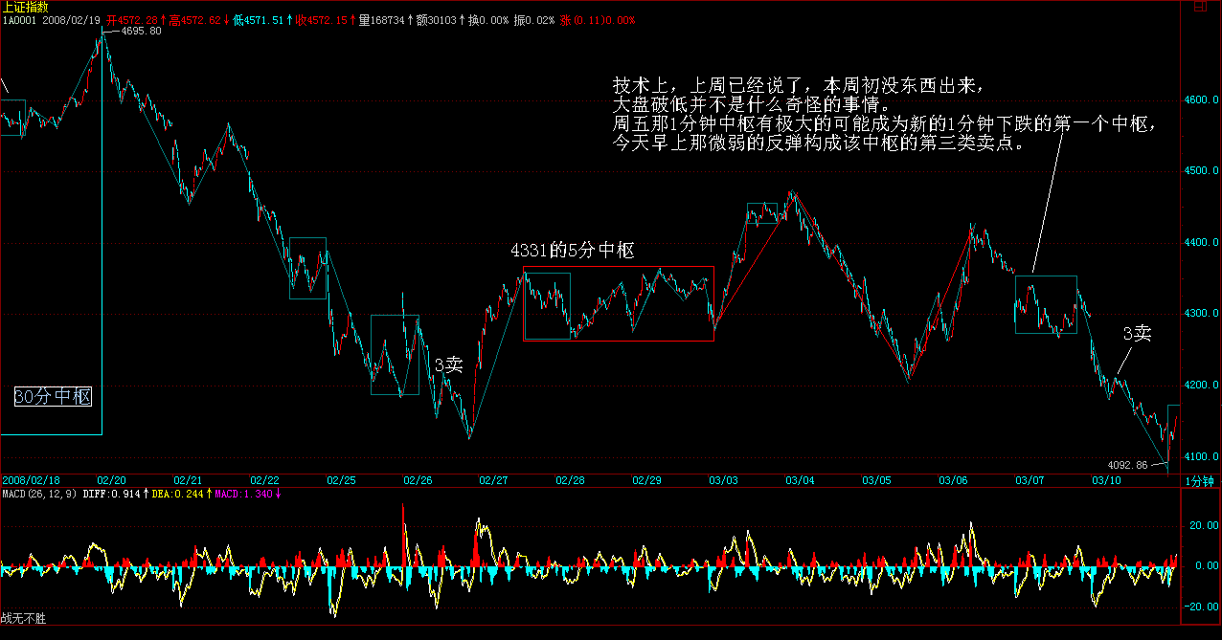1222x640 pixels.
Task: Select the 30分中枢 annotation box label
Action: coord(54,397)
